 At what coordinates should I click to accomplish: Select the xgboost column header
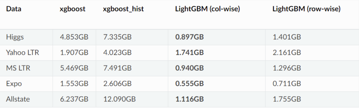[x=72, y=9]
